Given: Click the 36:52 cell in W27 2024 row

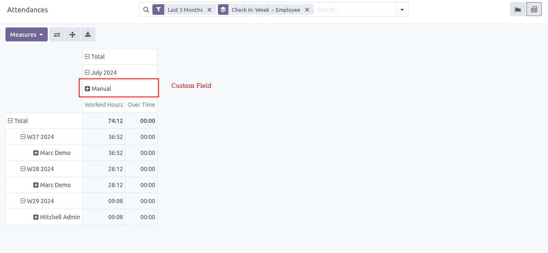Looking at the screenshot, I should pos(104,137).
